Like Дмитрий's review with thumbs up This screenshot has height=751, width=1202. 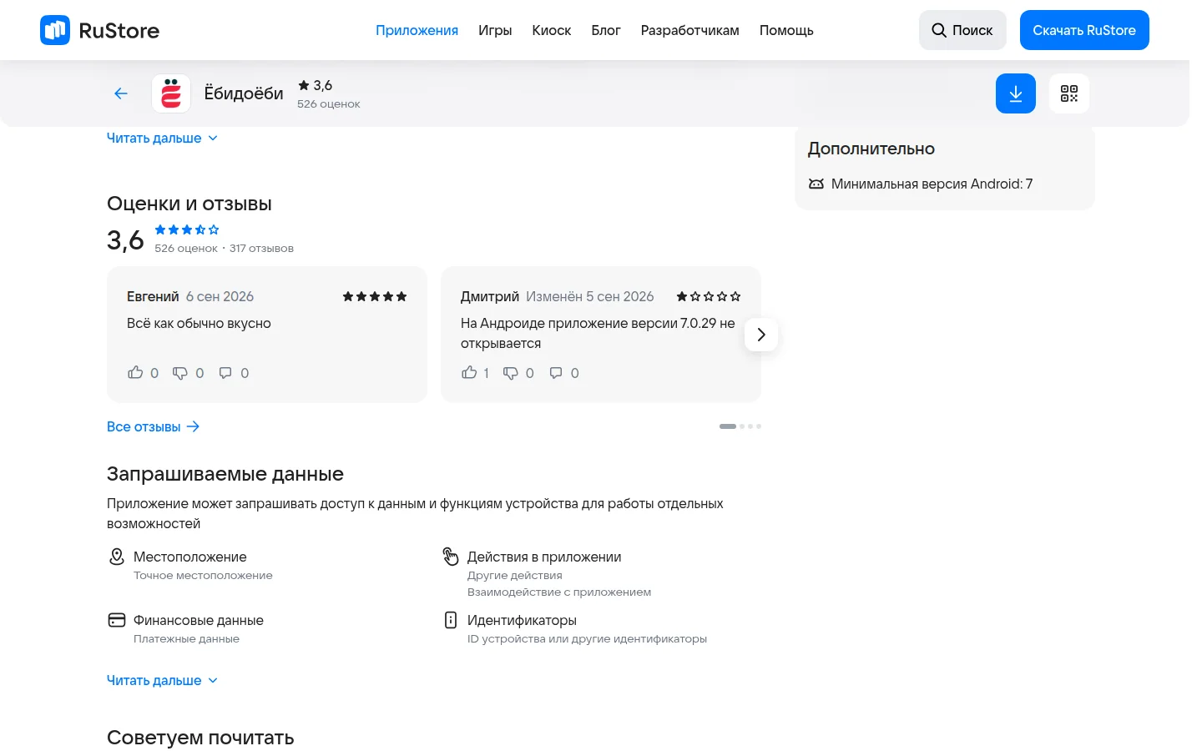(469, 373)
